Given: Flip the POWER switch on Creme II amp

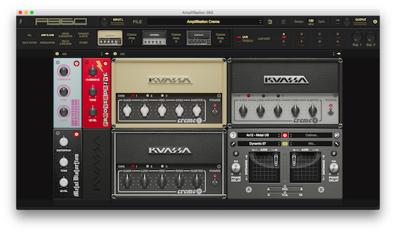Looking at the screenshot, I should coord(331,111).
